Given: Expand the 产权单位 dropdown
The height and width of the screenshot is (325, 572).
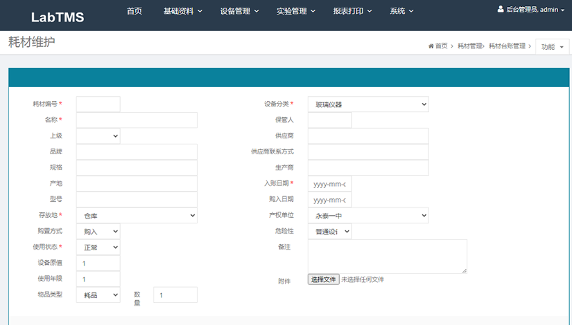Looking at the screenshot, I should [x=367, y=216].
